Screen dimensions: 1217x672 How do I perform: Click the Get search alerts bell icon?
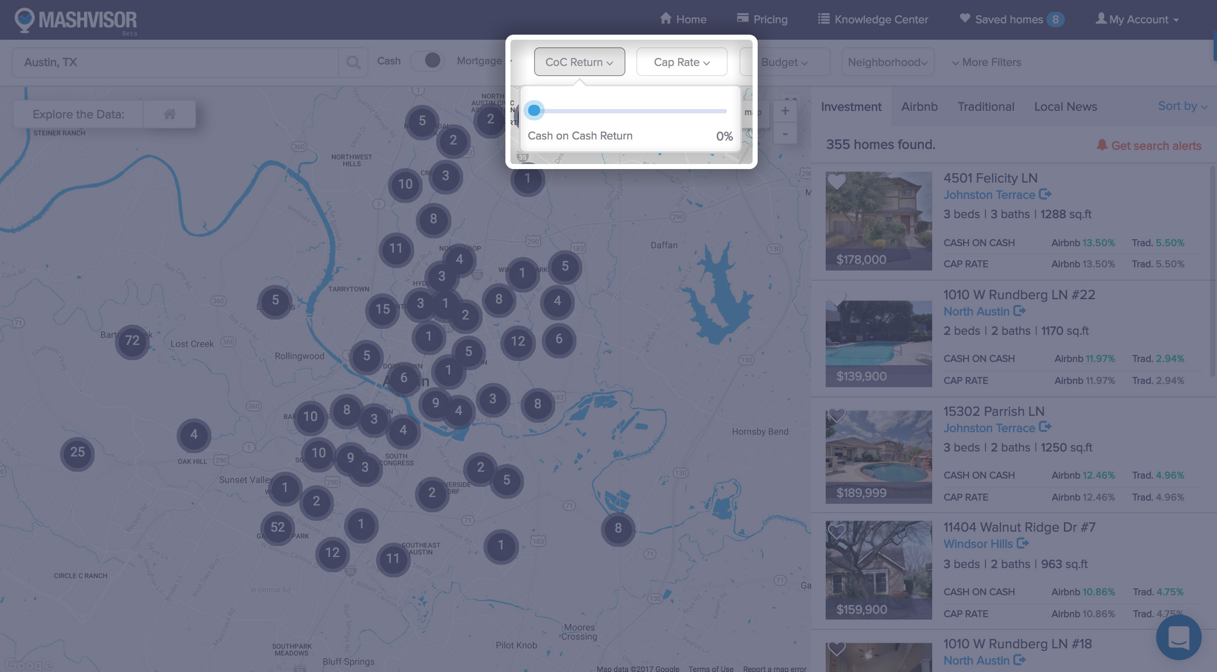click(1102, 145)
